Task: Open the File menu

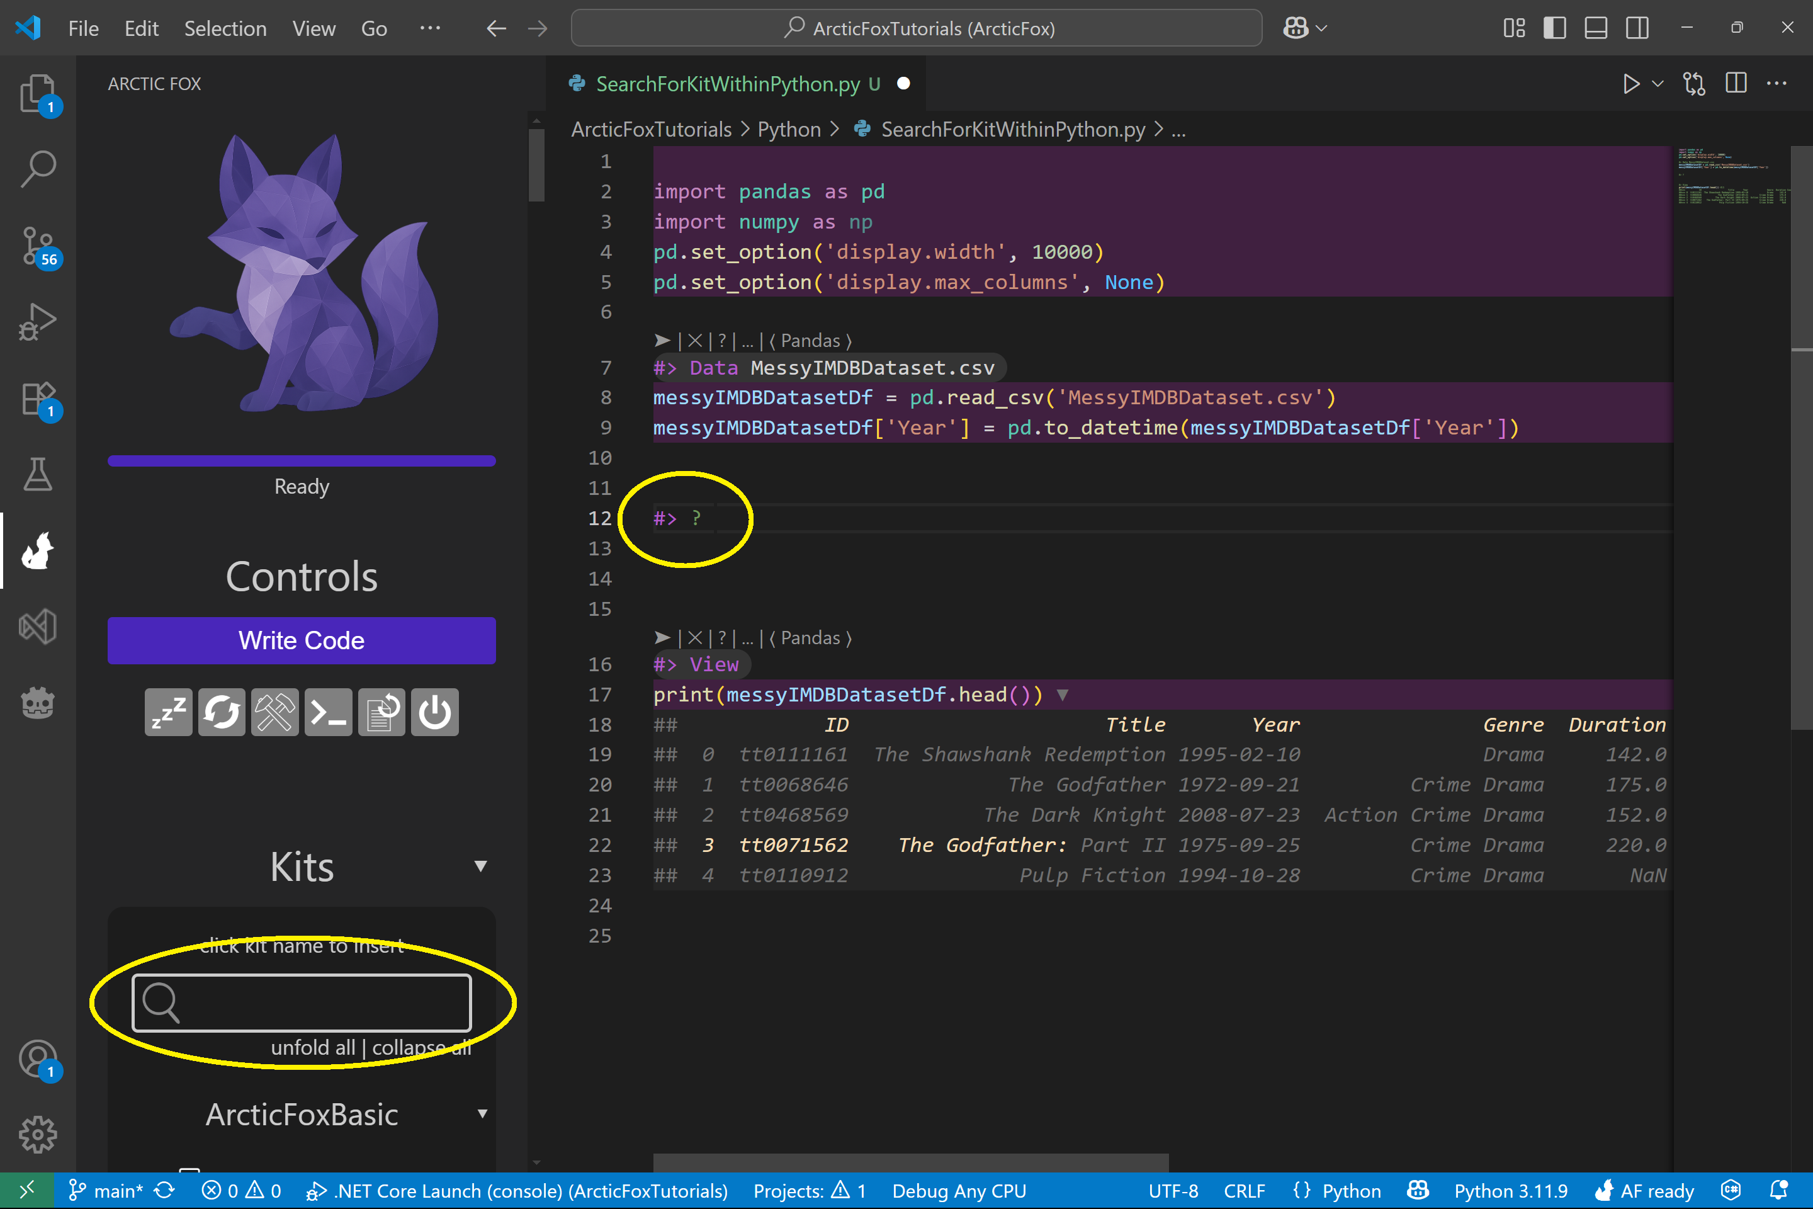Action: [x=83, y=28]
